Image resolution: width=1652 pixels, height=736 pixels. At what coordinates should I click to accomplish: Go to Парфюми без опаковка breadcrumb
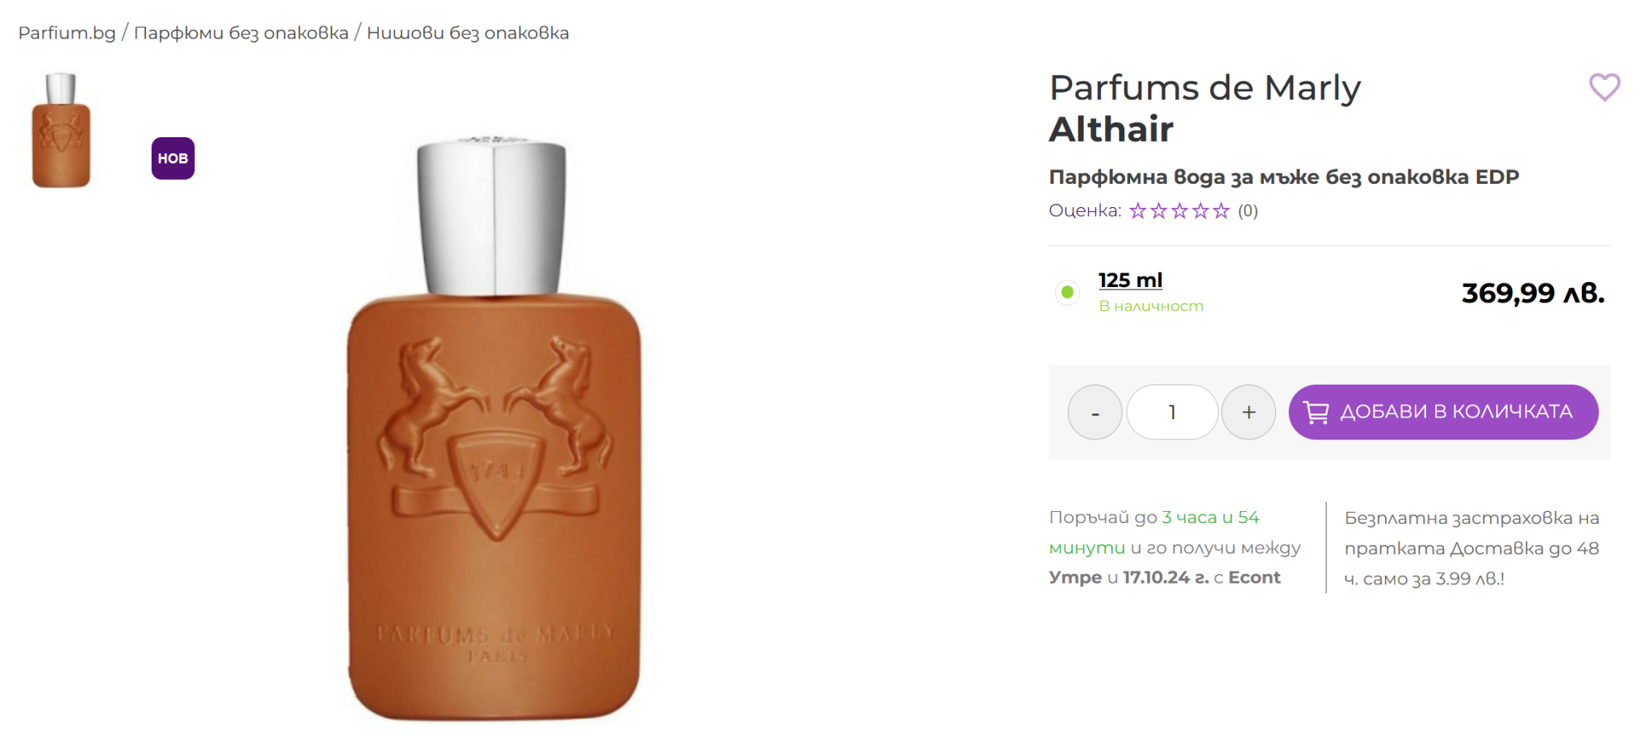pyautogui.click(x=241, y=33)
